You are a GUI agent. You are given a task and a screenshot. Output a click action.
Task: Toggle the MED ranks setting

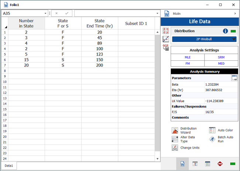221,64
